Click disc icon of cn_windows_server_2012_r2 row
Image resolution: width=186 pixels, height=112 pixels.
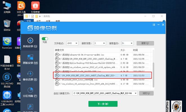point(57,67)
